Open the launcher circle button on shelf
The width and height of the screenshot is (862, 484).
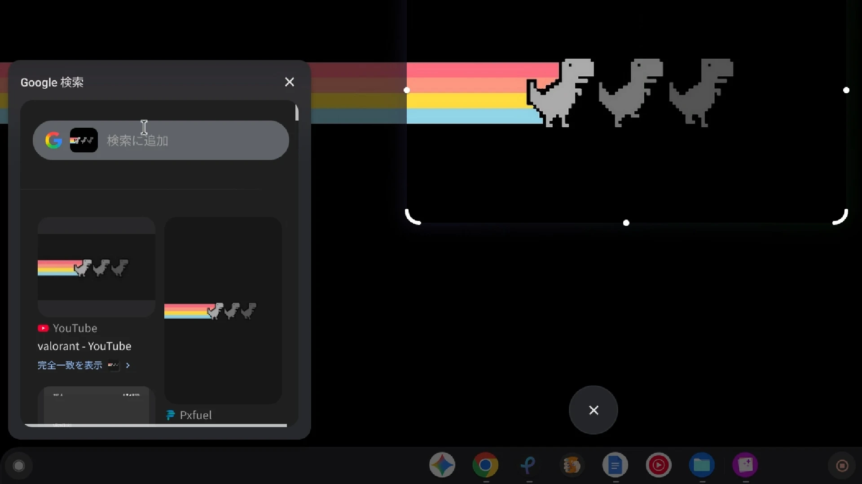pos(19,466)
